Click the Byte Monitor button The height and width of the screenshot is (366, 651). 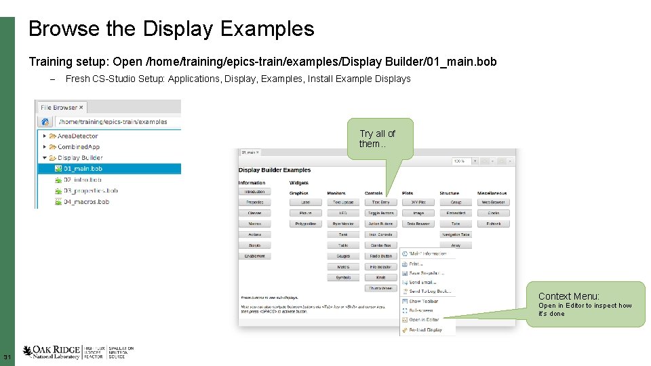tap(343, 224)
